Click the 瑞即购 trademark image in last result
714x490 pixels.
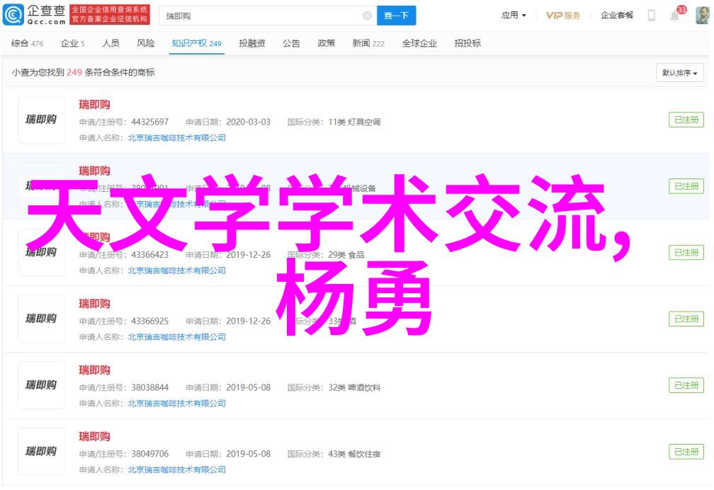tap(41, 451)
